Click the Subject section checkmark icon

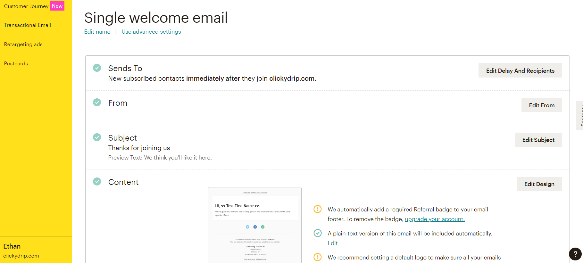pos(97,137)
